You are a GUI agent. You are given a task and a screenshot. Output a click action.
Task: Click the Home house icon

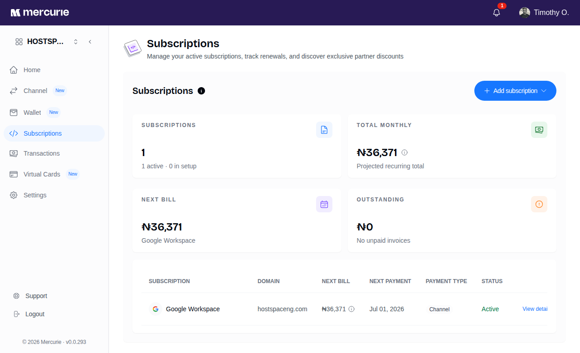point(14,70)
